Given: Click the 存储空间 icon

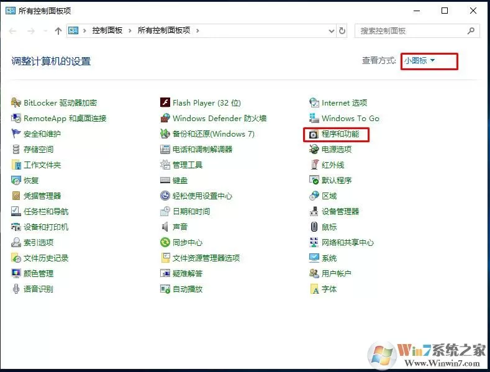Looking at the screenshot, I should pyautogui.click(x=16, y=150).
